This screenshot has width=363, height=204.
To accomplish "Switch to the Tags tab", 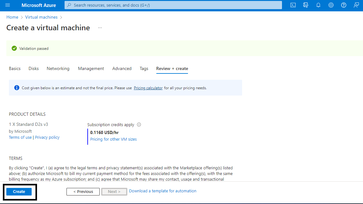I will coord(144,68).
